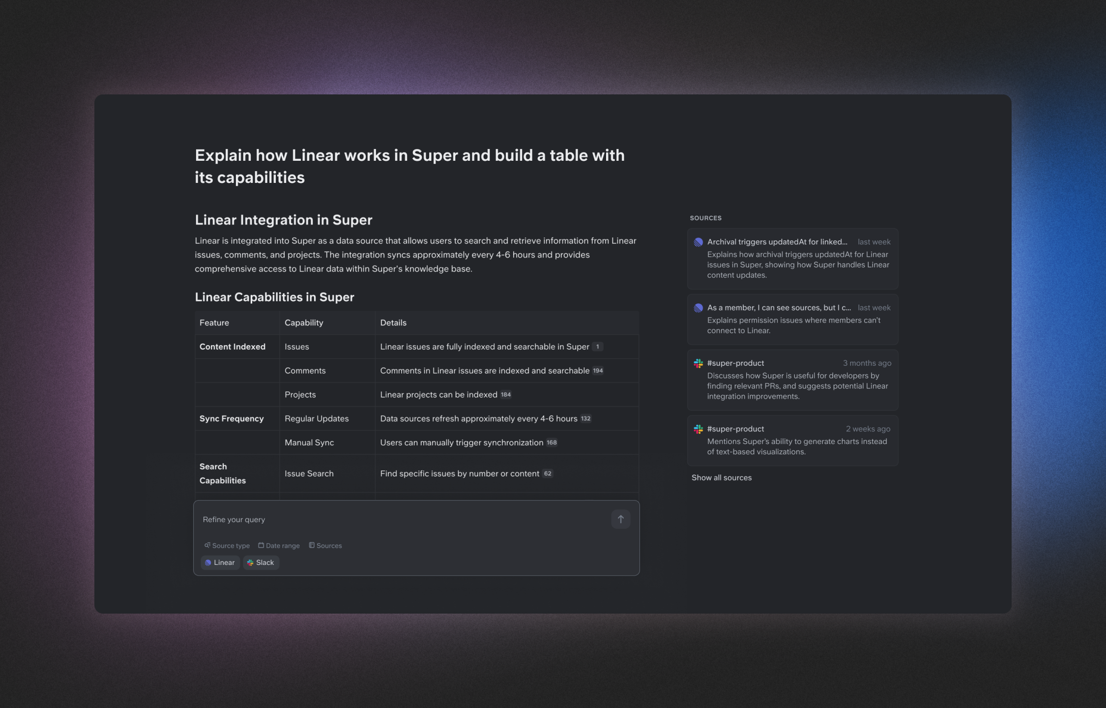Click the Source type filter icon
The height and width of the screenshot is (708, 1106).
207,545
